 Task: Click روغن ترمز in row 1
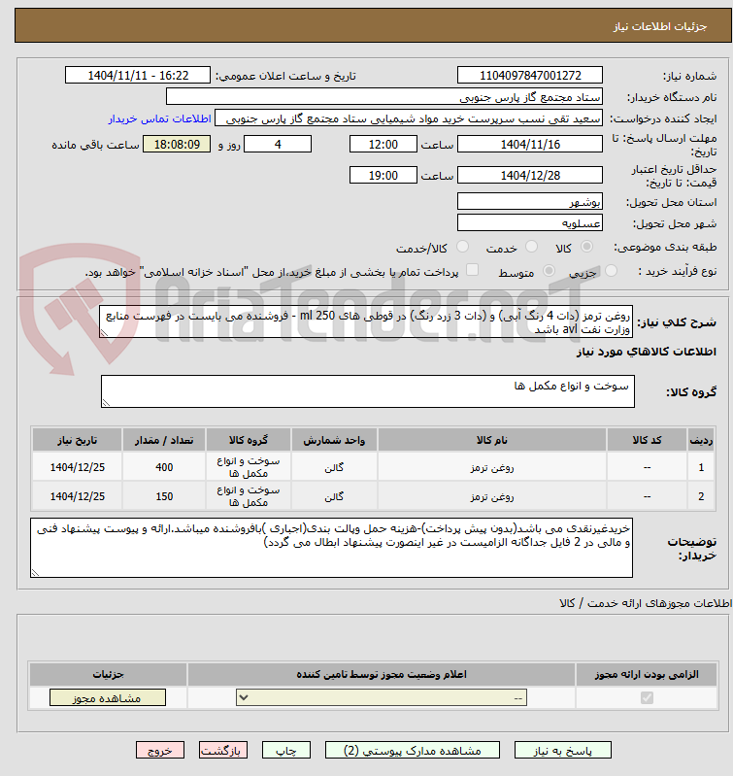491,467
